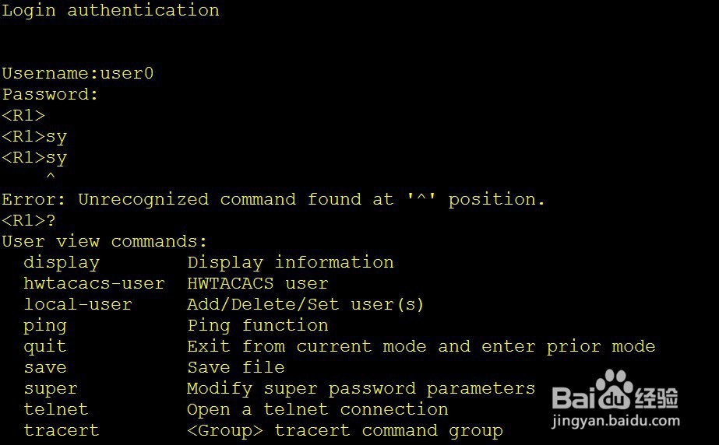Viewport: 719px width, 445px height.
Task: Select the "display" command name
Action: (62, 262)
